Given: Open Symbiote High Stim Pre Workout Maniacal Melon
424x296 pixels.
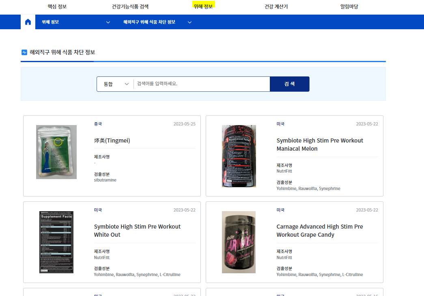Looking at the screenshot, I should pos(320,145).
